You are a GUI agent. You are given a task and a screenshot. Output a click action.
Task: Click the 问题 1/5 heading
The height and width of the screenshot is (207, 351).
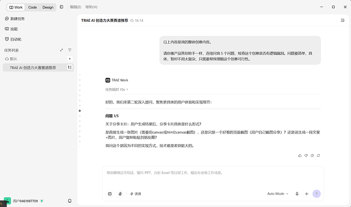pyautogui.click(x=112, y=116)
